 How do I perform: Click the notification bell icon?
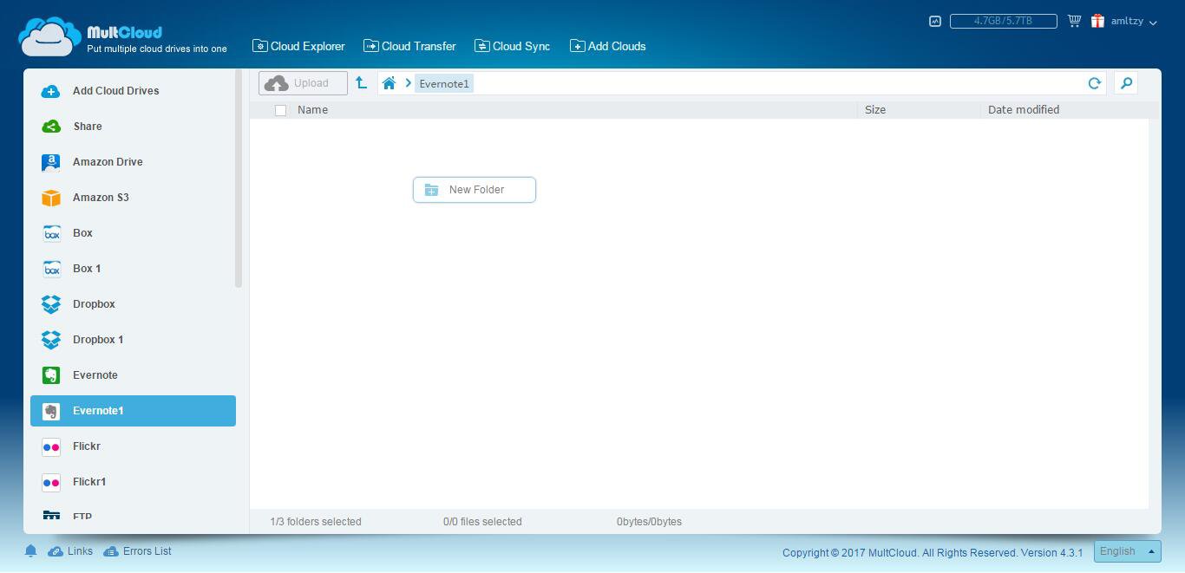click(x=30, y=551)
